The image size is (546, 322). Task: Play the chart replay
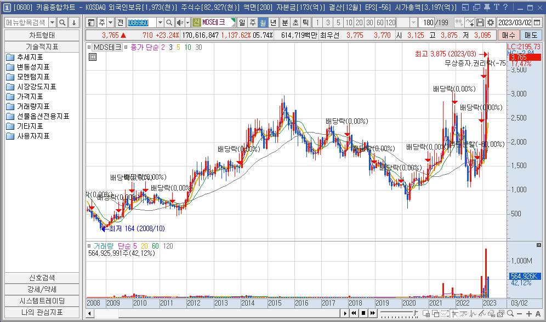(344, 313)
